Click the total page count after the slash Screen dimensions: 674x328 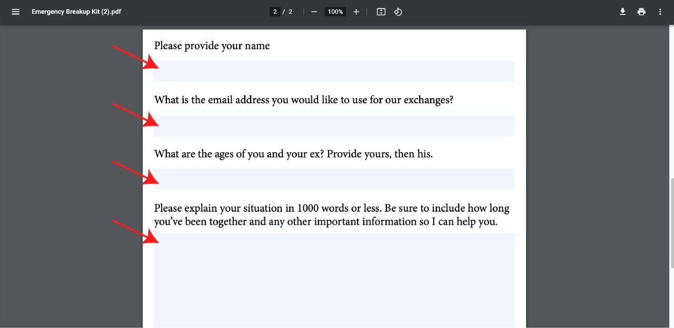[x=290, y=12]
